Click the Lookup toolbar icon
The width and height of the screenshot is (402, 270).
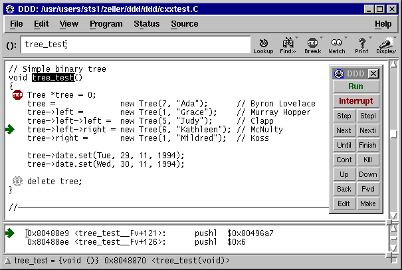pyautogui.click(x=263, y=43)
